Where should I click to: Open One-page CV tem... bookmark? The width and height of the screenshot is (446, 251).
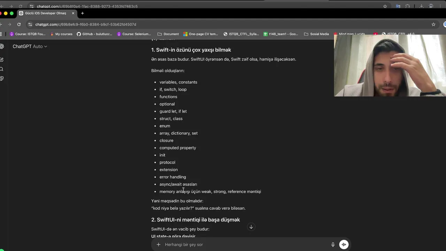[x=201, y=34]
